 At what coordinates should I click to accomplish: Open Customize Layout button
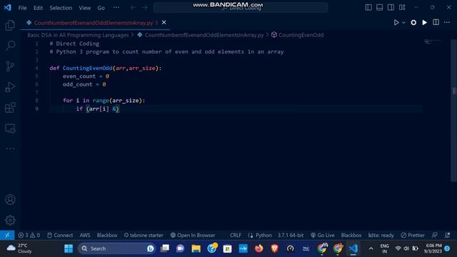coord(402,8)
